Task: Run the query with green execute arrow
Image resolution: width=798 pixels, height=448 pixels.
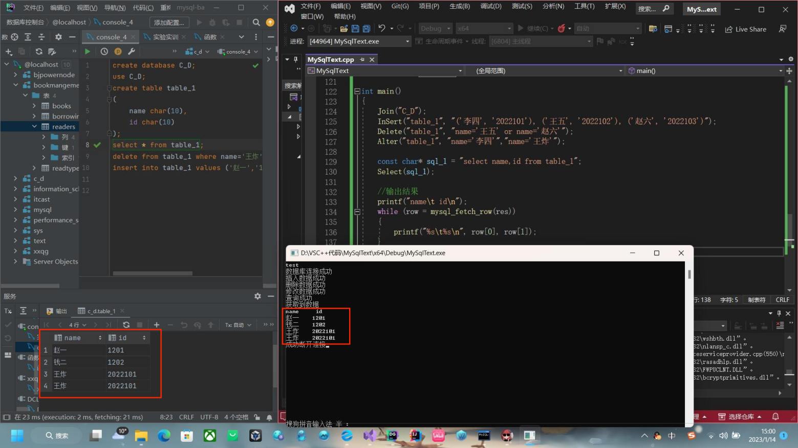Action: 88,52
